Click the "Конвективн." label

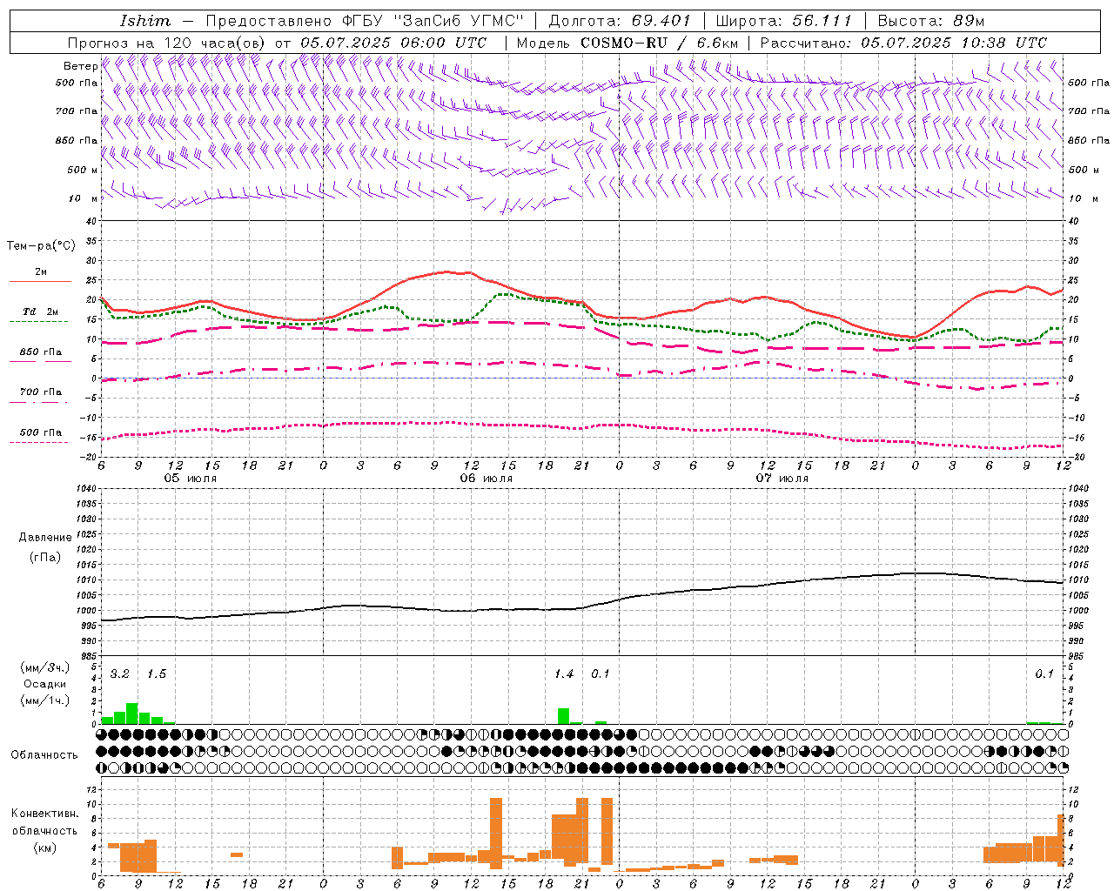click(45, 814)
